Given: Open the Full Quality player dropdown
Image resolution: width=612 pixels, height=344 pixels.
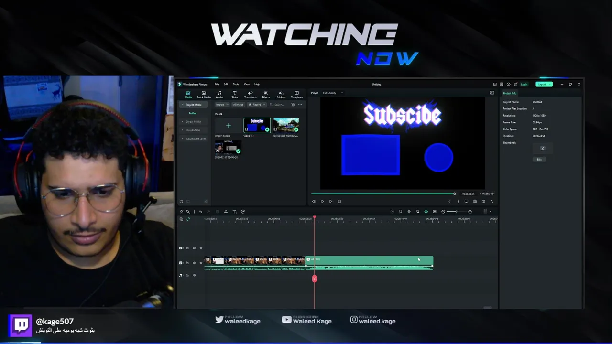Looking at the screenshot, I should tap(333, 93).
